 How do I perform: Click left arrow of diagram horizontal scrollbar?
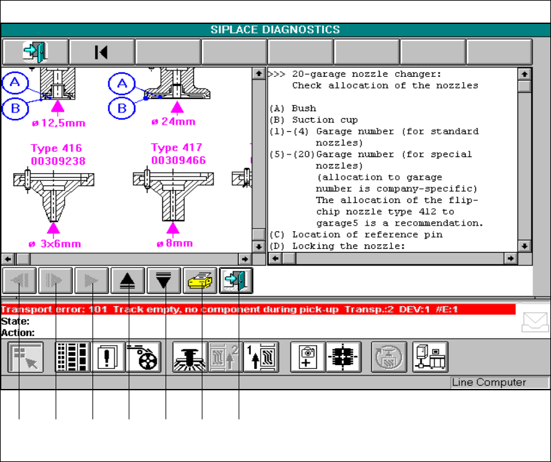point(8,259)
